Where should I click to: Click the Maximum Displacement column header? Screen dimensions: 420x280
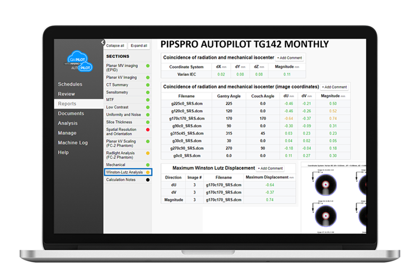pyautogui.click(x=269, y=178)
